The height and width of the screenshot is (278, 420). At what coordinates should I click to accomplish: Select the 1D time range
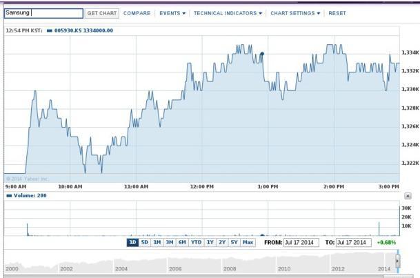132,242
